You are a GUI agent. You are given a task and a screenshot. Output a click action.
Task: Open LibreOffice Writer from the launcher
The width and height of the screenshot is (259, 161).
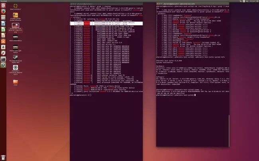point(3,24)
